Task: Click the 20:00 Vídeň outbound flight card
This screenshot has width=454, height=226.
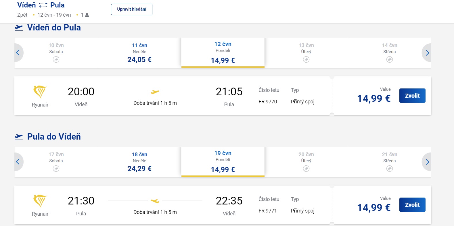Action: 173,96
